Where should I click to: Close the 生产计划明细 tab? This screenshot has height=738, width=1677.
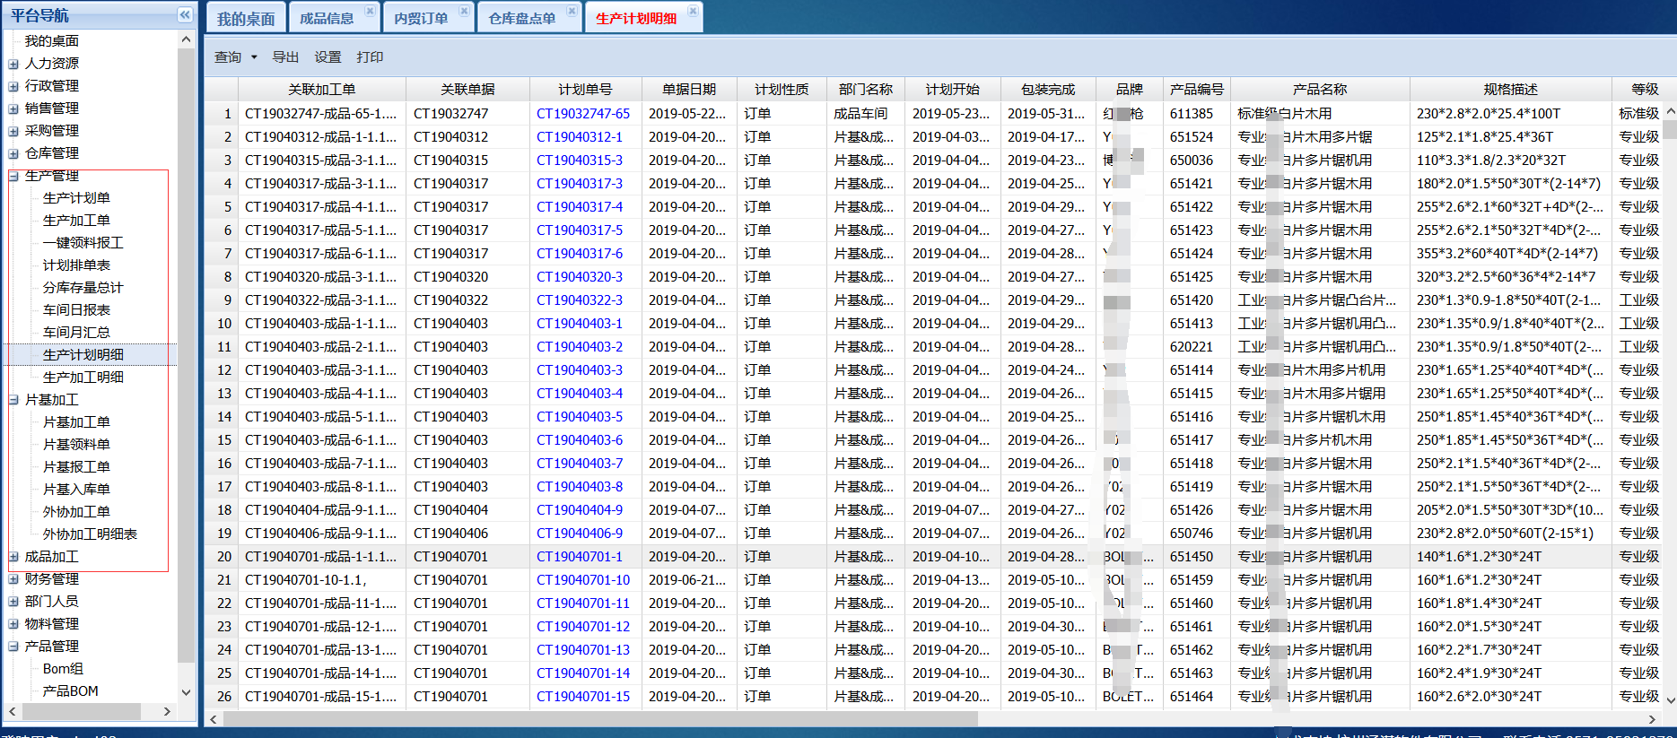coord(693,11)
